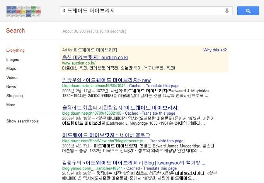The height and width of the screenshot is (183, 264).
Task: Click the red Search heading
Action: [x=15, y=30]
